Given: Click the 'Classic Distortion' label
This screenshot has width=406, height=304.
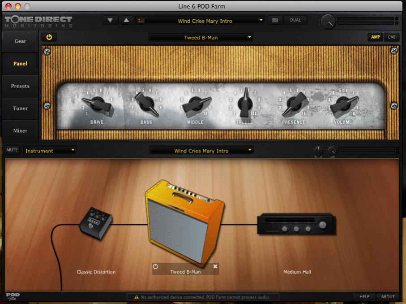Looking at the screenshot, I should (x=96, y=272).
